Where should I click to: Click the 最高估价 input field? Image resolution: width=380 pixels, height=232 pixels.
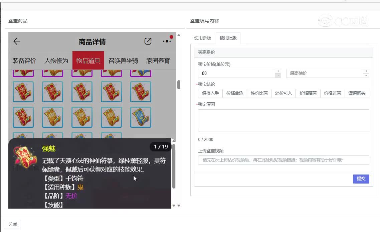[x=325, y=73]
